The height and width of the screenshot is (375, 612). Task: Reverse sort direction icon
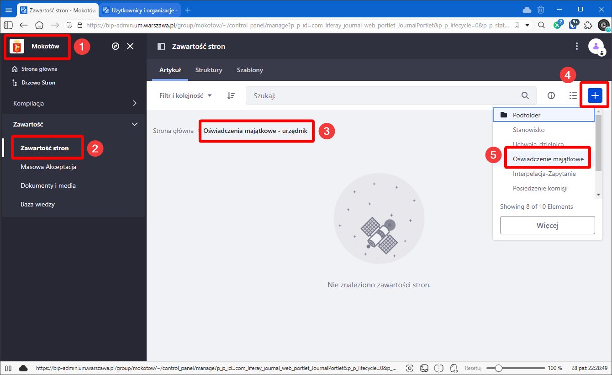pos(231,95)
